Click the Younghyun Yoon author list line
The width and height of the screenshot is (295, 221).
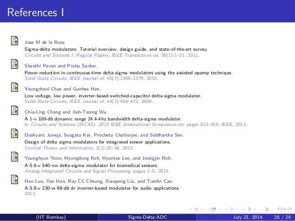tap(98, 158)
